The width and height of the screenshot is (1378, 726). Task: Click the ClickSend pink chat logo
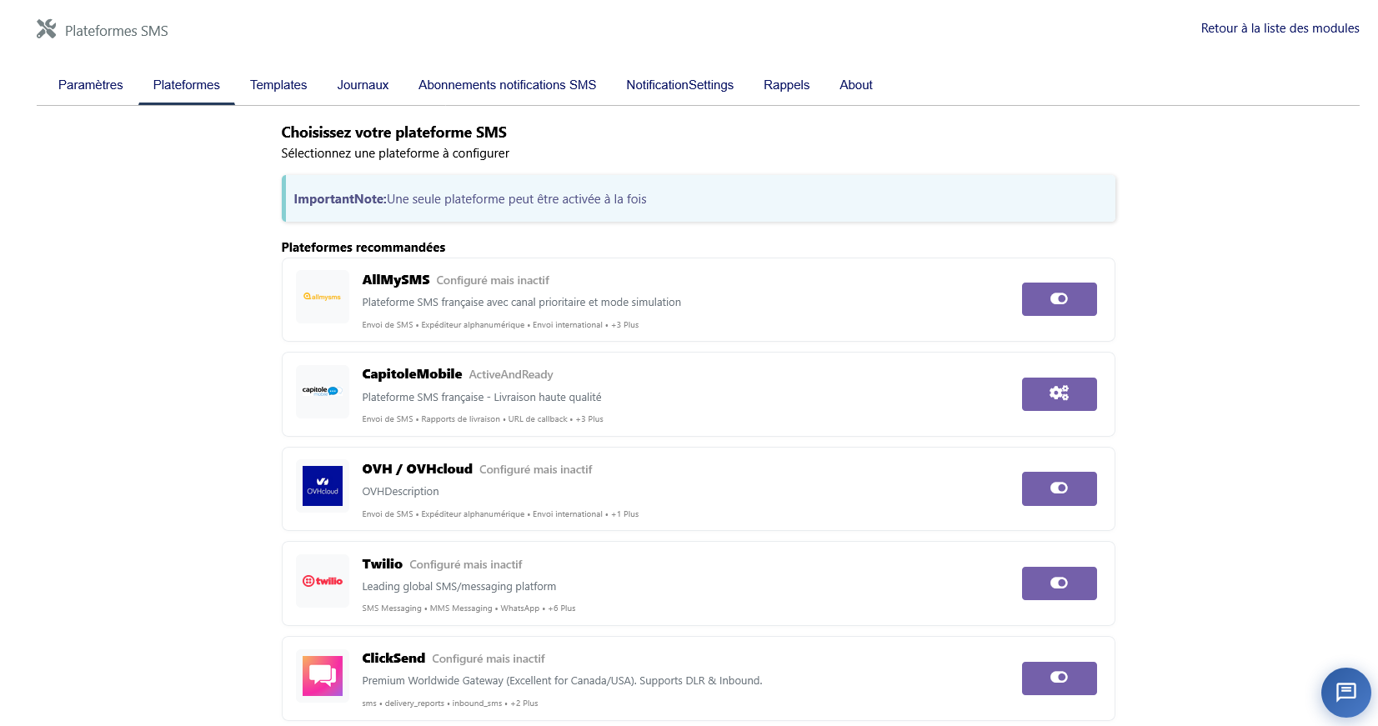(322, 675)
